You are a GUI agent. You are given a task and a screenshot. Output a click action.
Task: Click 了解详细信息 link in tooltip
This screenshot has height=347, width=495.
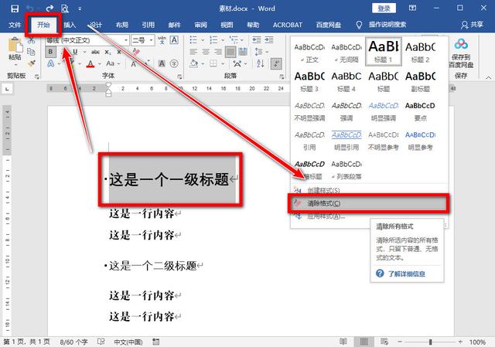[407, 274]
